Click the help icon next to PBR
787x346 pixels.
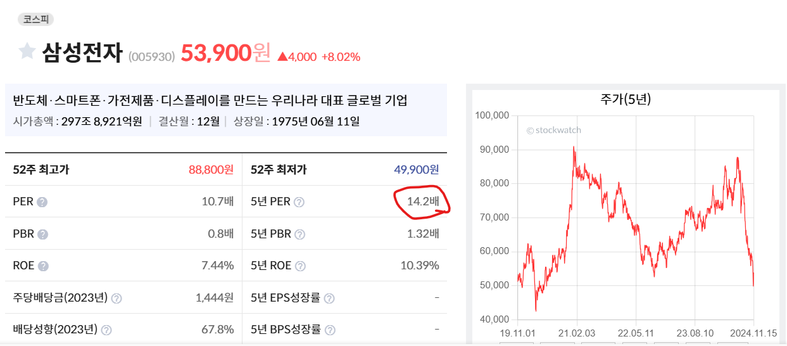42,234
